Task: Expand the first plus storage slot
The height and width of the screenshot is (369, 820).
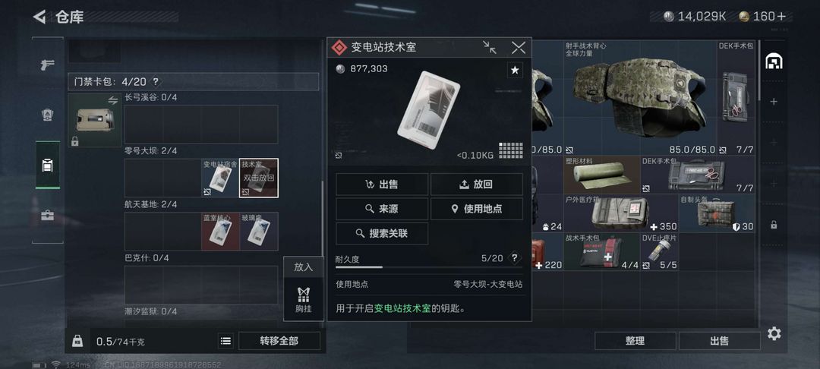Action: (x=774, y=102)
